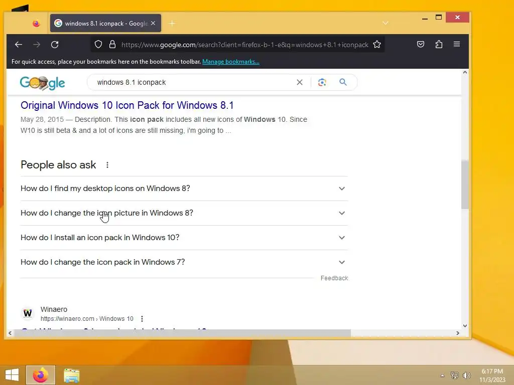
Task: Show hidden tray icons arrow
Action: [442, 375]
